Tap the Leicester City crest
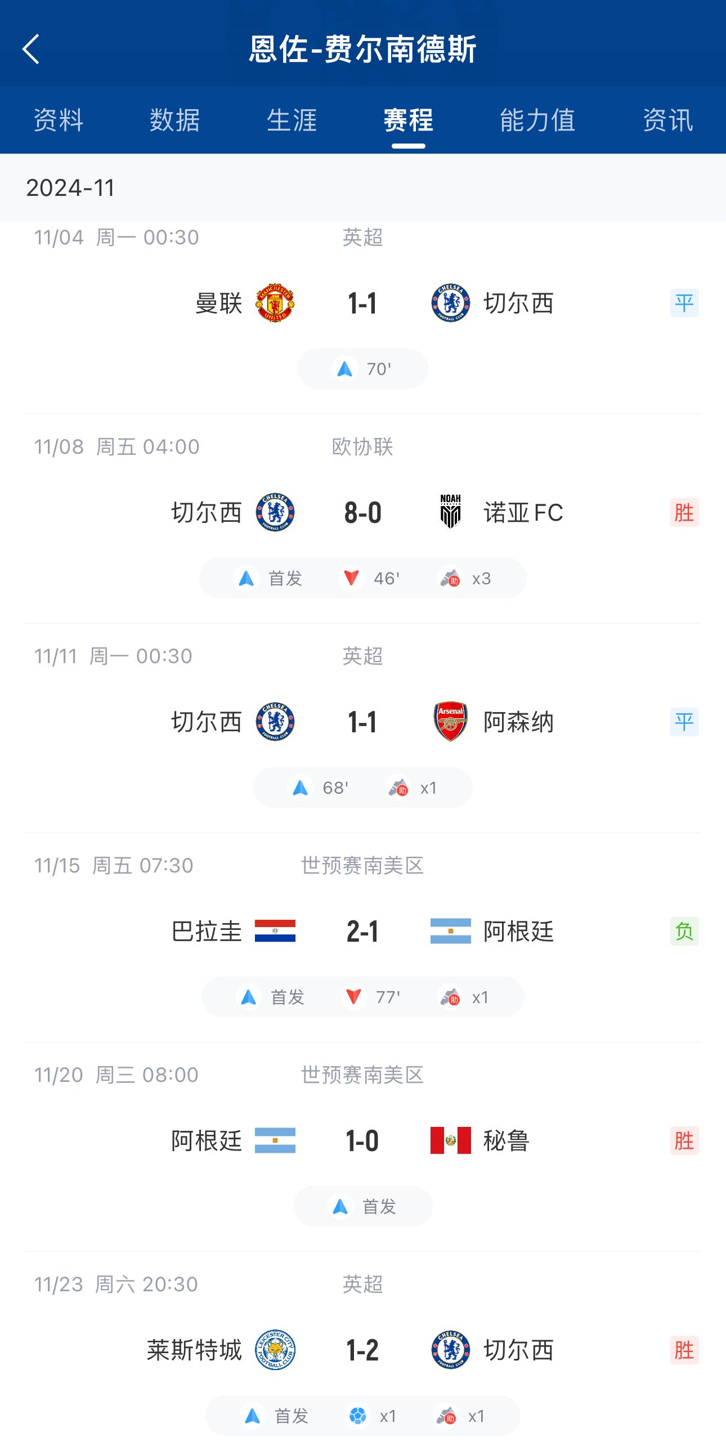726x1450 pixels. (275, 1350)
